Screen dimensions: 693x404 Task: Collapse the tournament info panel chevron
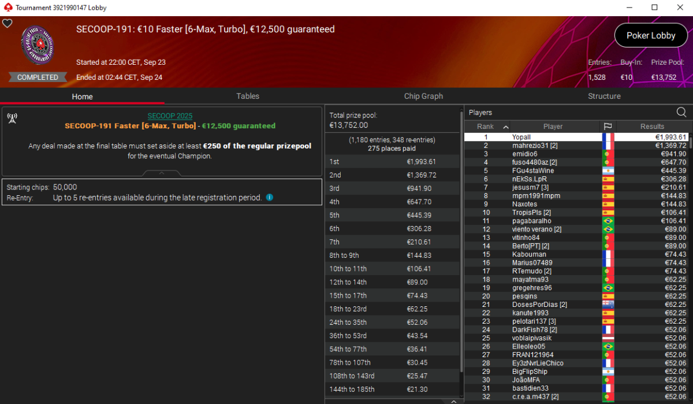coord(162,172)
